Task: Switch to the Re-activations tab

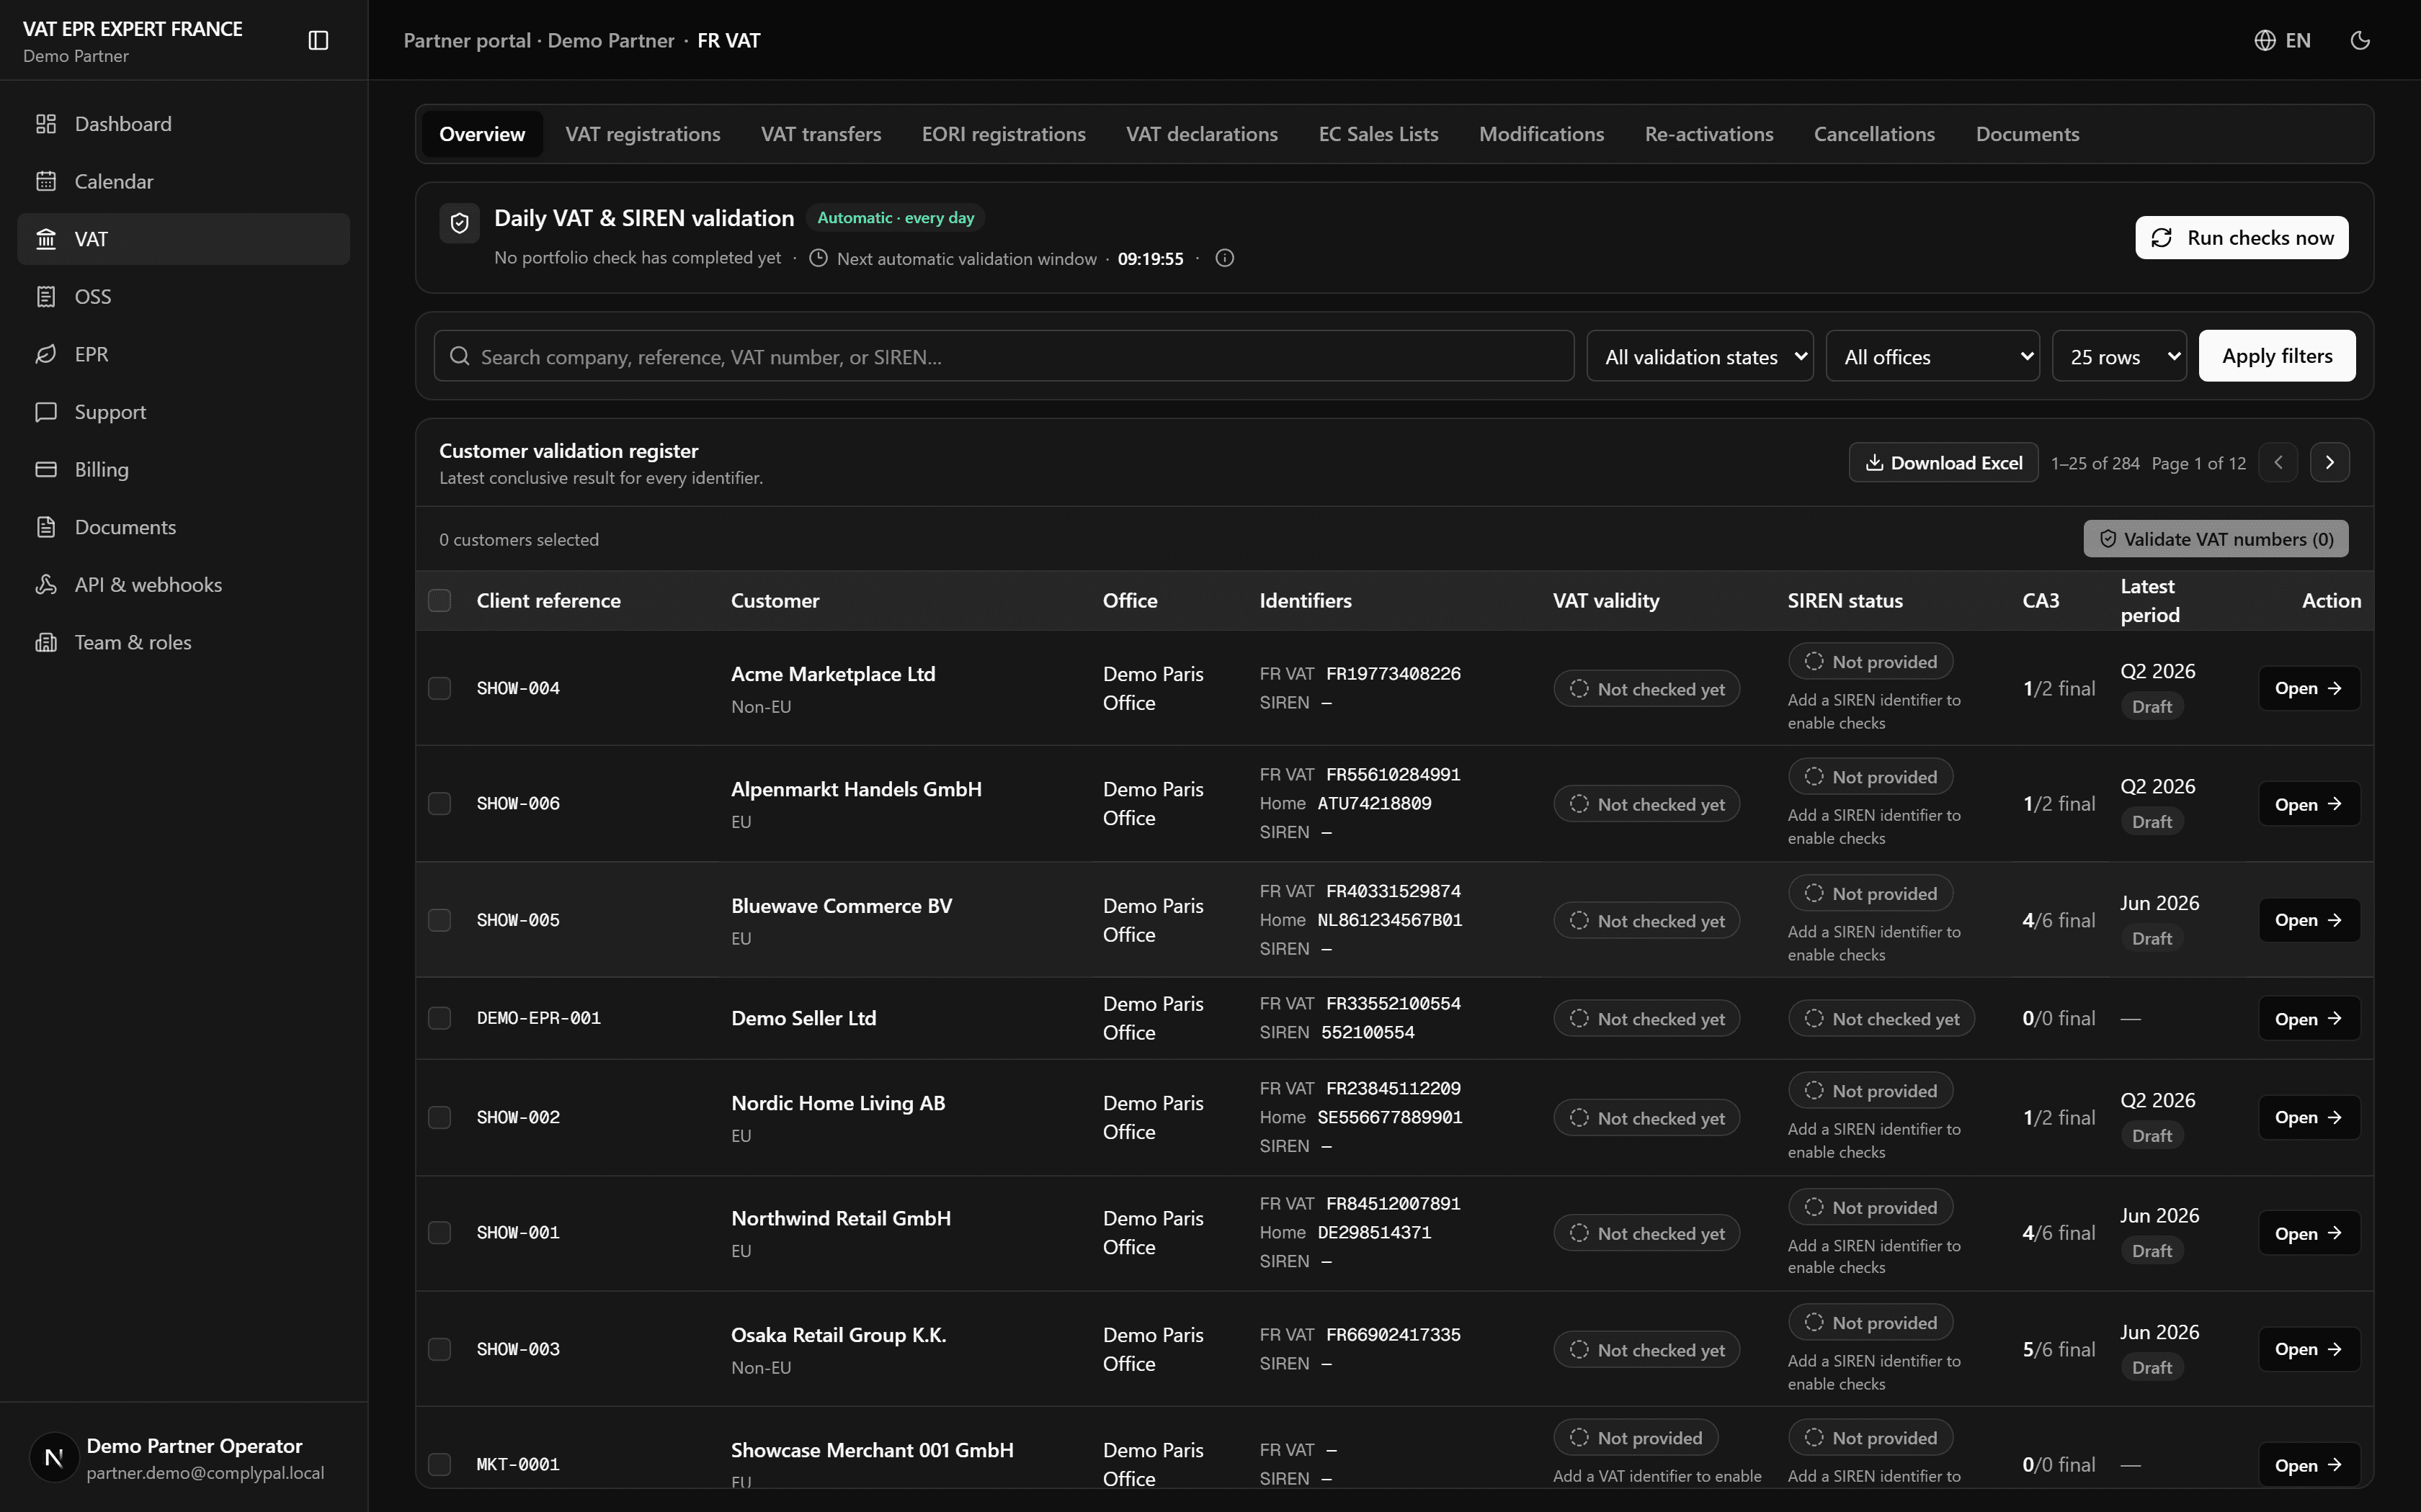Action: click(x=1708, y=134)
